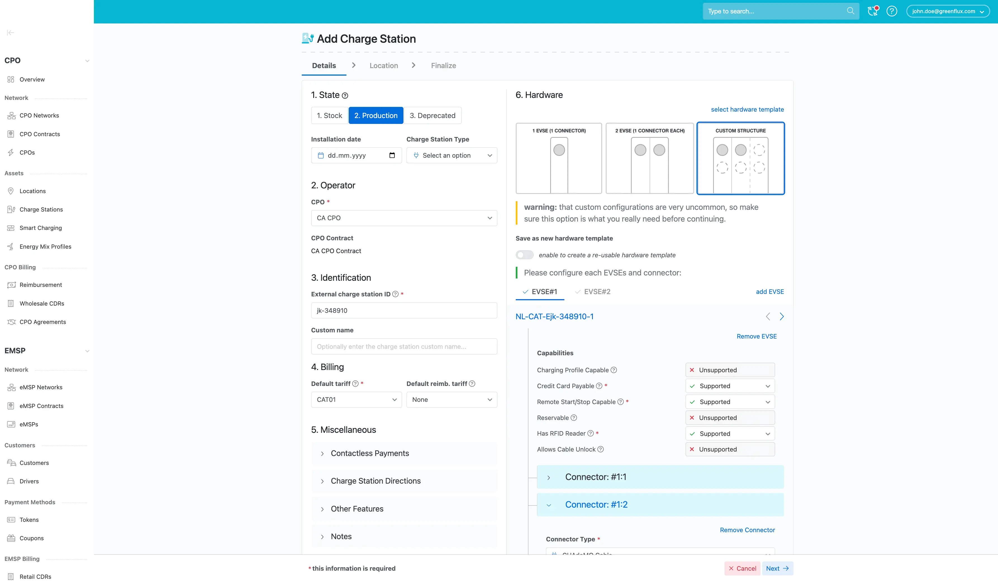Image resolution: width=998 pixels, height=581 pixels.
Task: Open the Default tariff dropdown CAT01
Action: point(357,400)
